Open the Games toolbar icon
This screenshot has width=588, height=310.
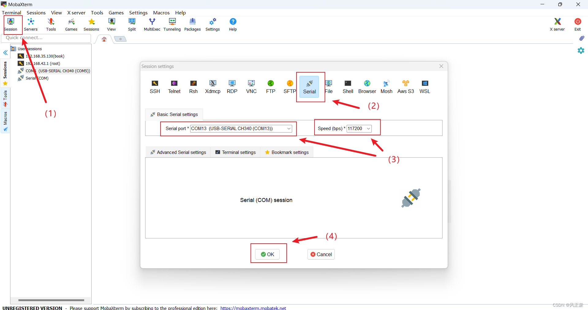tap(71, 24)
